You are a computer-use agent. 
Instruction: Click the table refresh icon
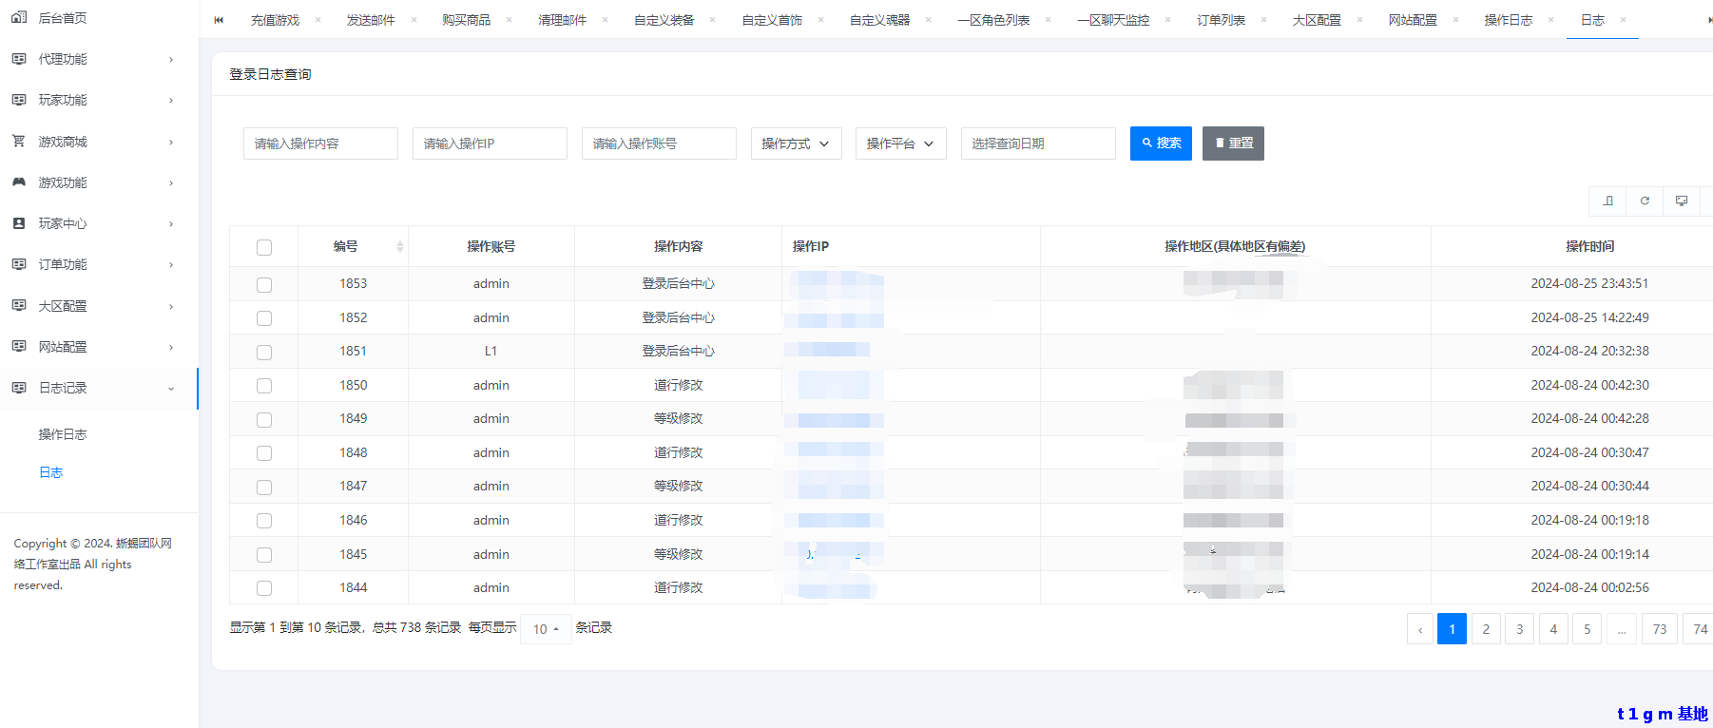[x=1645, y=201]
